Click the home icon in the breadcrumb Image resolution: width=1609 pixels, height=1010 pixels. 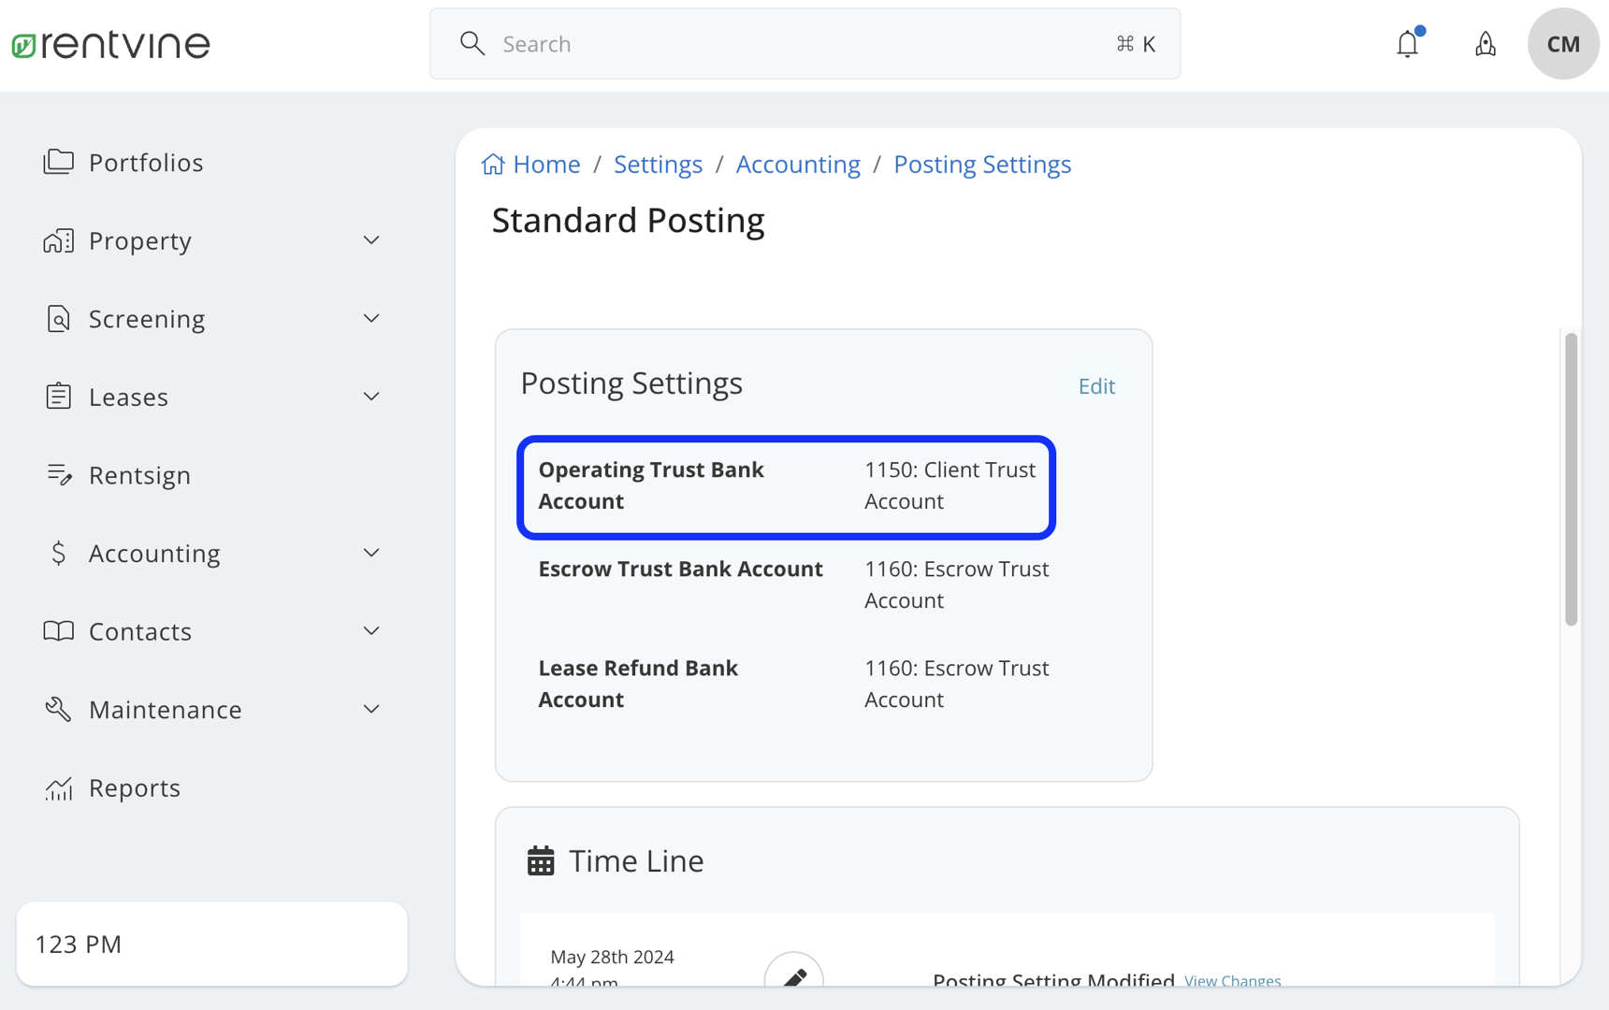click(494, 163)
